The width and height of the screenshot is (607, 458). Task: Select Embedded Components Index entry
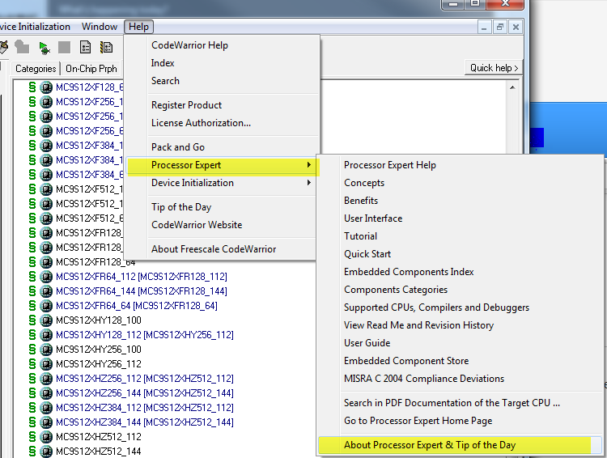(409, 272)
